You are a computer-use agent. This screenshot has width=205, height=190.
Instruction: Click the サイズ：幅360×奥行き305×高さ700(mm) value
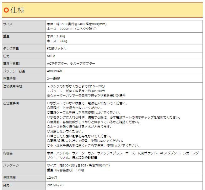78,166
